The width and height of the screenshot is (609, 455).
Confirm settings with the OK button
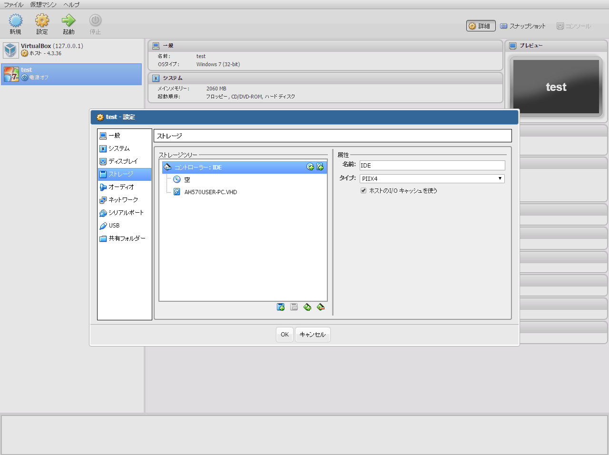pos(284,335)
